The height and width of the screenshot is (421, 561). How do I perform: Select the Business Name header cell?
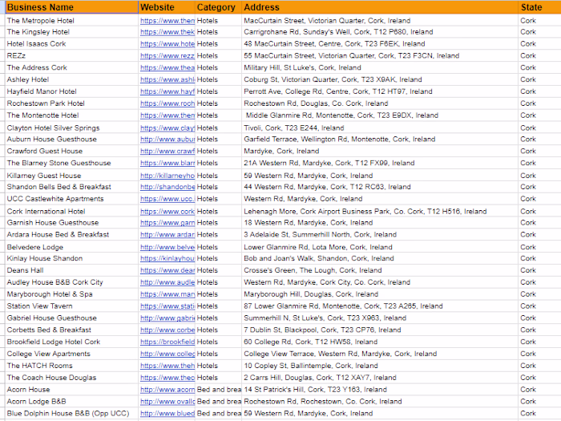click(x=71, y=7)
